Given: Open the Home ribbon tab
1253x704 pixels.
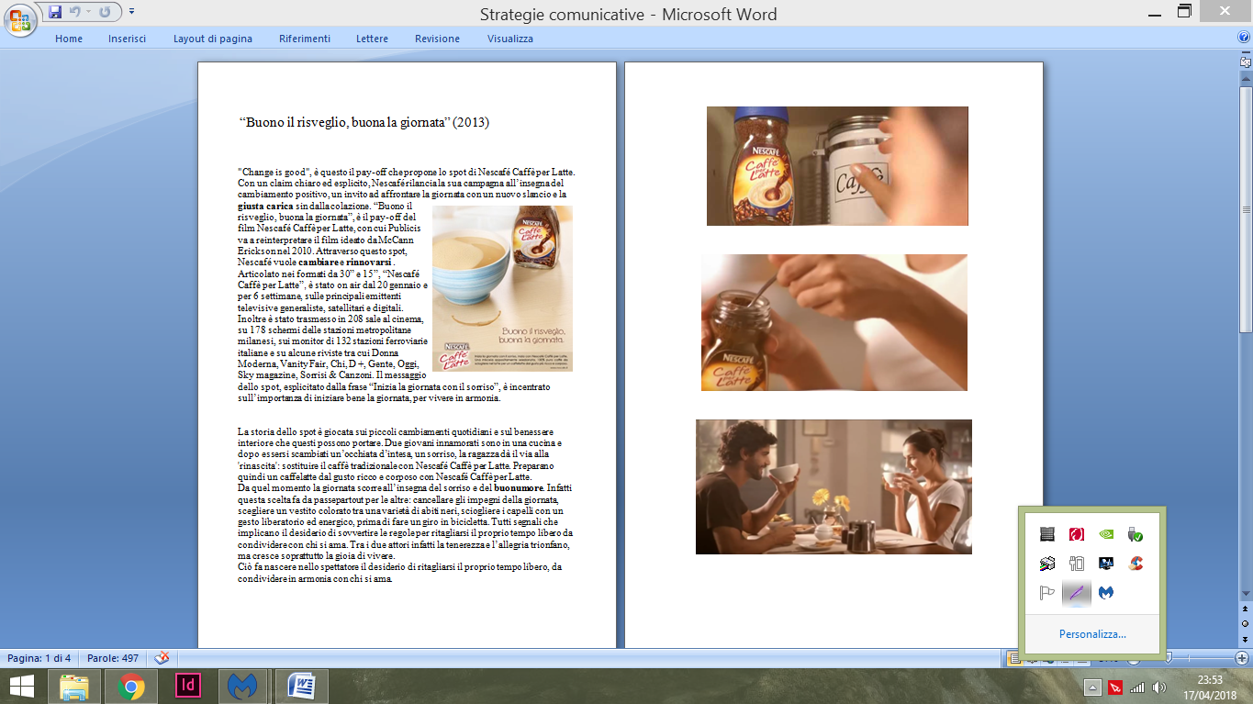Looking at the screenshot, I should coord(69,39).
